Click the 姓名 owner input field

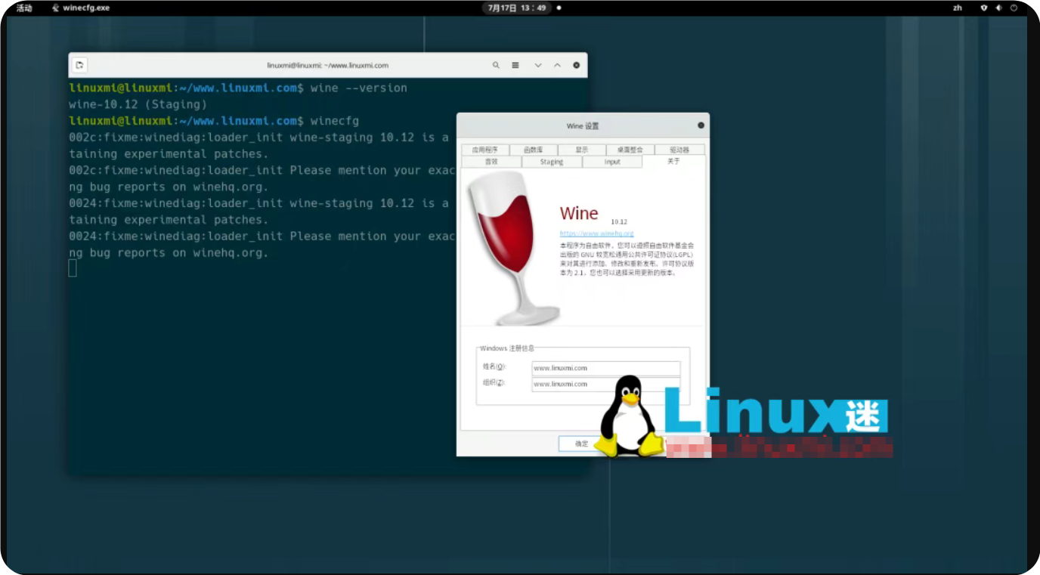click(x=605, y=368)
